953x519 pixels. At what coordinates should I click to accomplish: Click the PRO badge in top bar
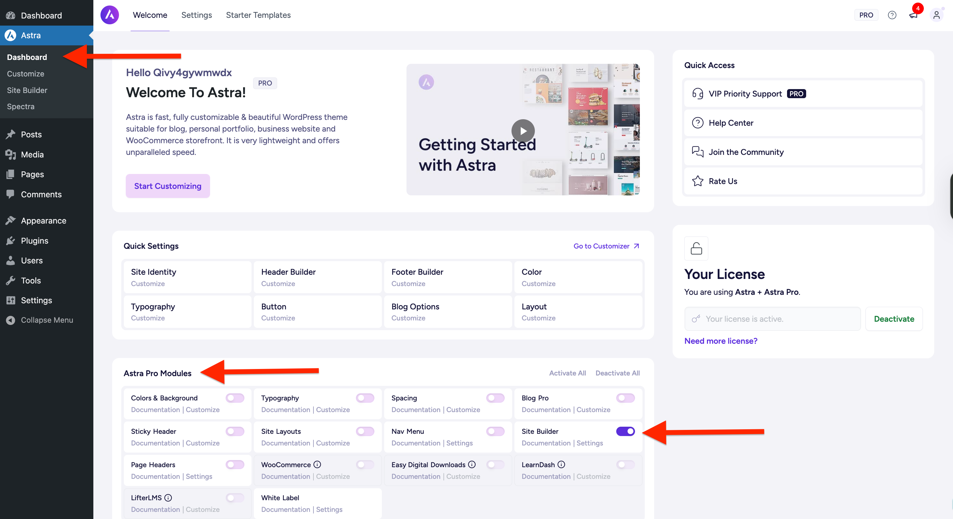pos(866,15)
